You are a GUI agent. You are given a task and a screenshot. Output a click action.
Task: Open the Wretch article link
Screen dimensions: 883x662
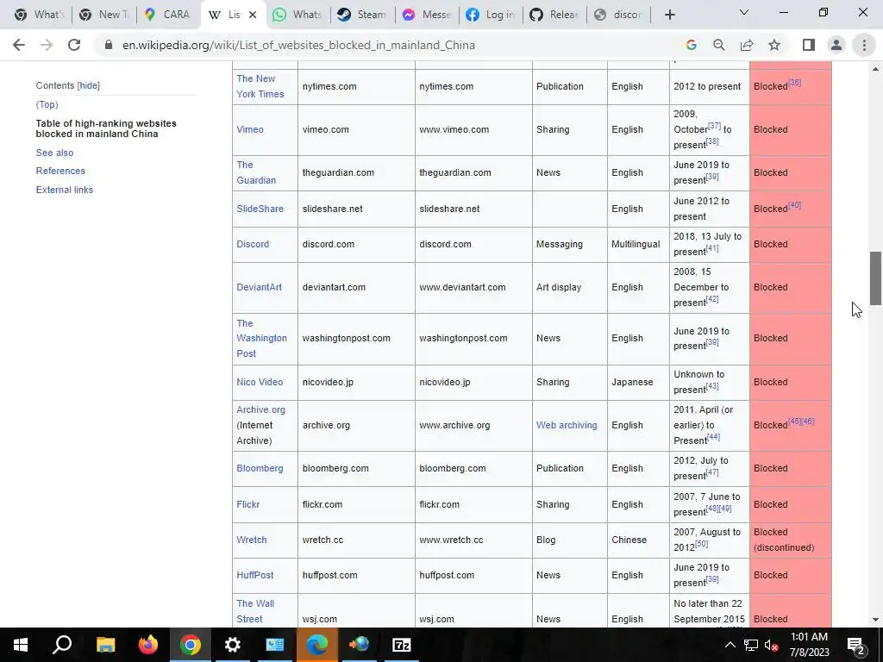251,540
